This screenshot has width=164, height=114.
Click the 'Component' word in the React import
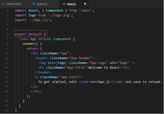click(54, 11)
